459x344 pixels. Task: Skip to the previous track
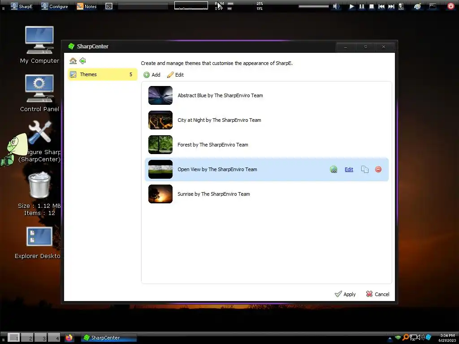tap(381, 6)
